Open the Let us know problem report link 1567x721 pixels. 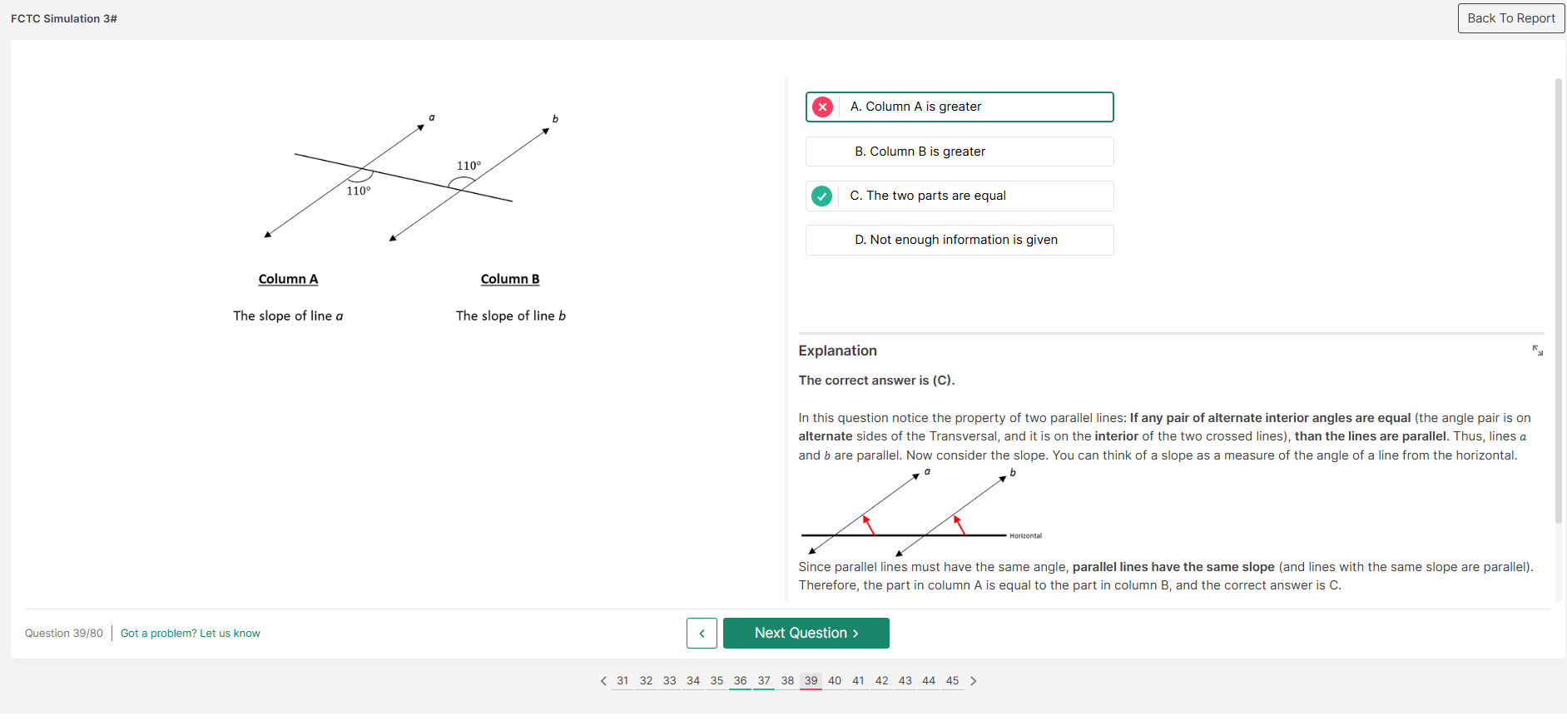(x=190, y=633)
